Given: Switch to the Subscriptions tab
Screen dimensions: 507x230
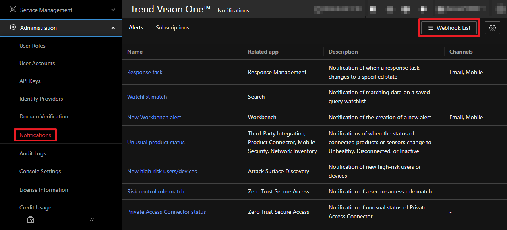Looking at the screenshot, I should (x=172, y=28).
